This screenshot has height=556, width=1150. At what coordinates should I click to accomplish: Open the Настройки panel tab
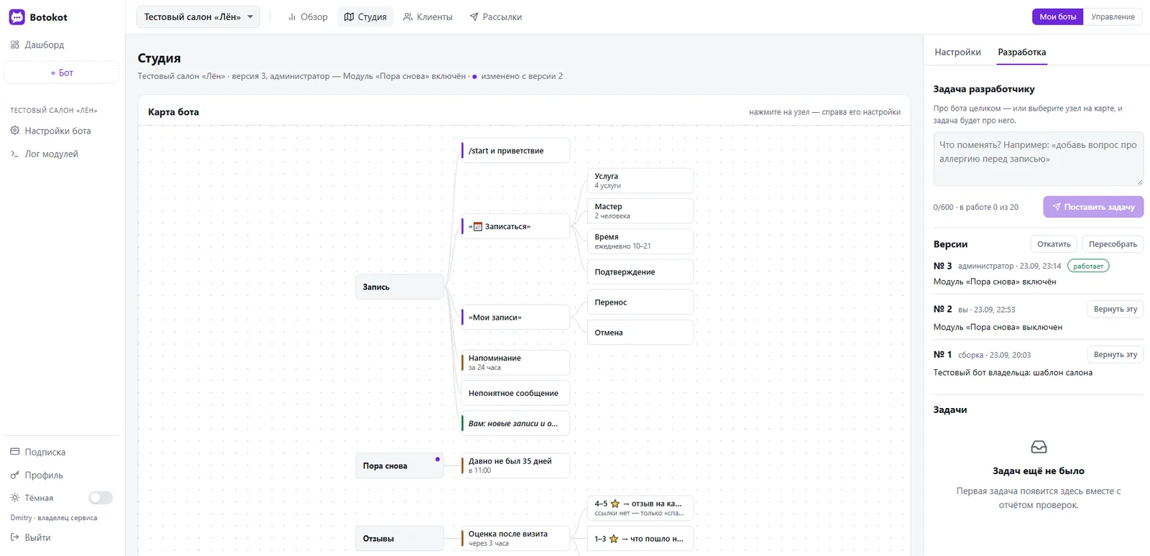click(957, 52)
